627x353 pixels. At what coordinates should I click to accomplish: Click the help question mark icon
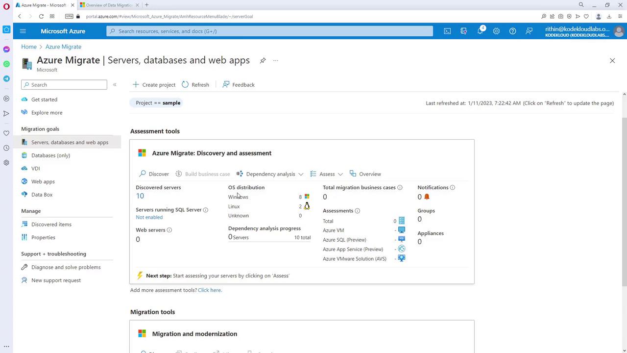512,31
